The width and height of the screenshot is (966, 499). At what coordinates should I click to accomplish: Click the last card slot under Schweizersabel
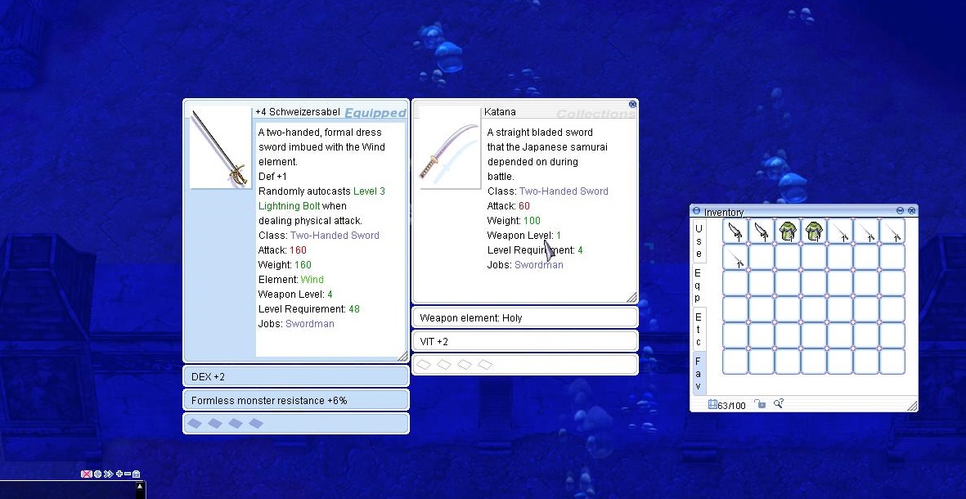[256, 423]
